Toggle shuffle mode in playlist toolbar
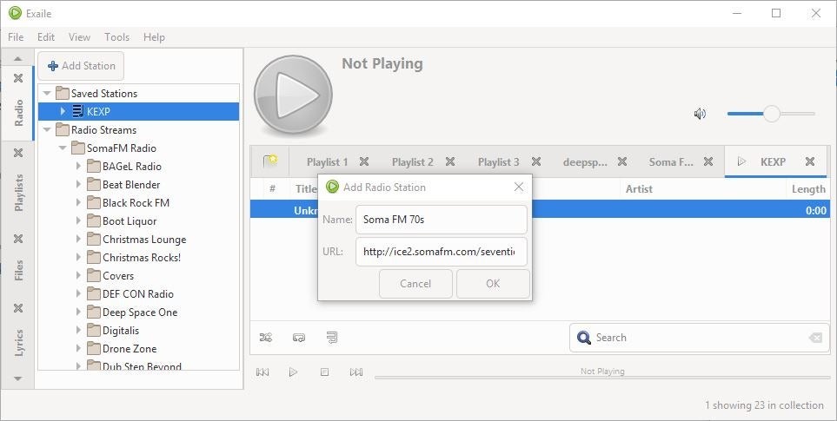Screen dimensions: 837x421 click(266, 338)
